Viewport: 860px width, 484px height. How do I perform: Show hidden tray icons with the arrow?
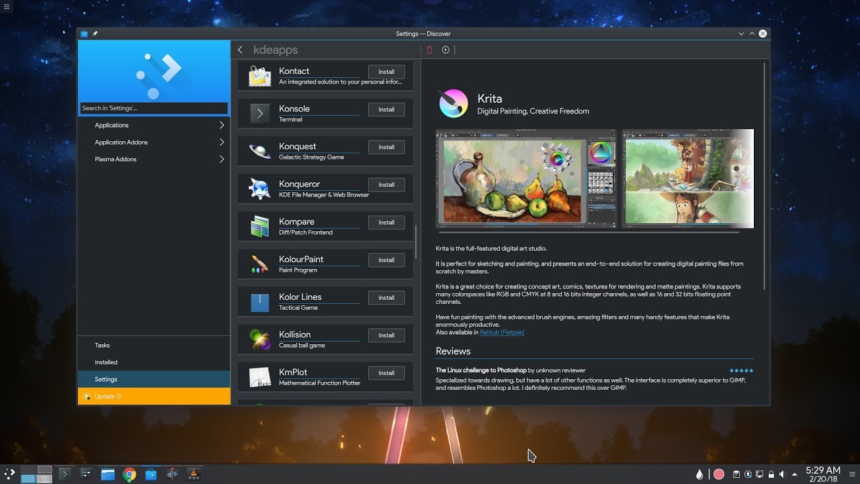(x=795, y=475)
